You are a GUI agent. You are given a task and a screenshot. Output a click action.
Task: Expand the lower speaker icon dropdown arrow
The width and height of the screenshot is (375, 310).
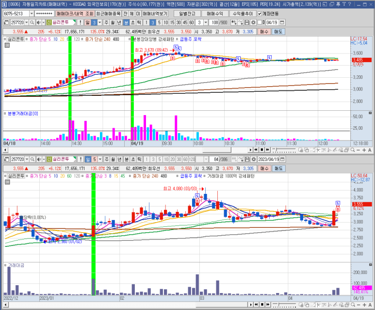pos(44,159)
